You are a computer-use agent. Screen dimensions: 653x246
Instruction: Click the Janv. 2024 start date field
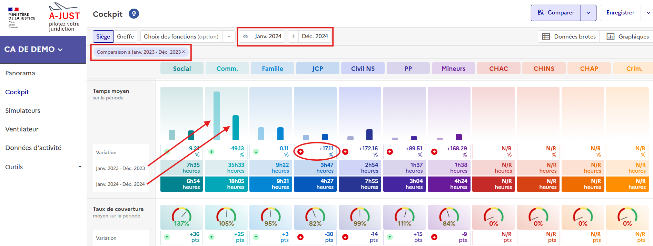point(268,36)
